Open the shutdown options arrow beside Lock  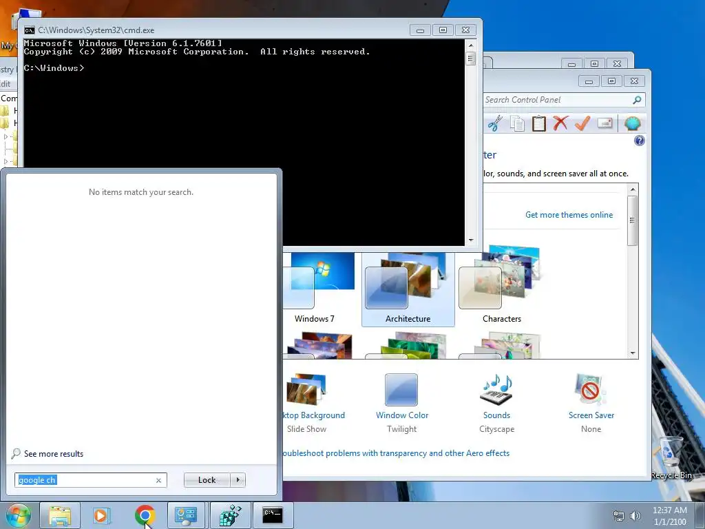238,480
